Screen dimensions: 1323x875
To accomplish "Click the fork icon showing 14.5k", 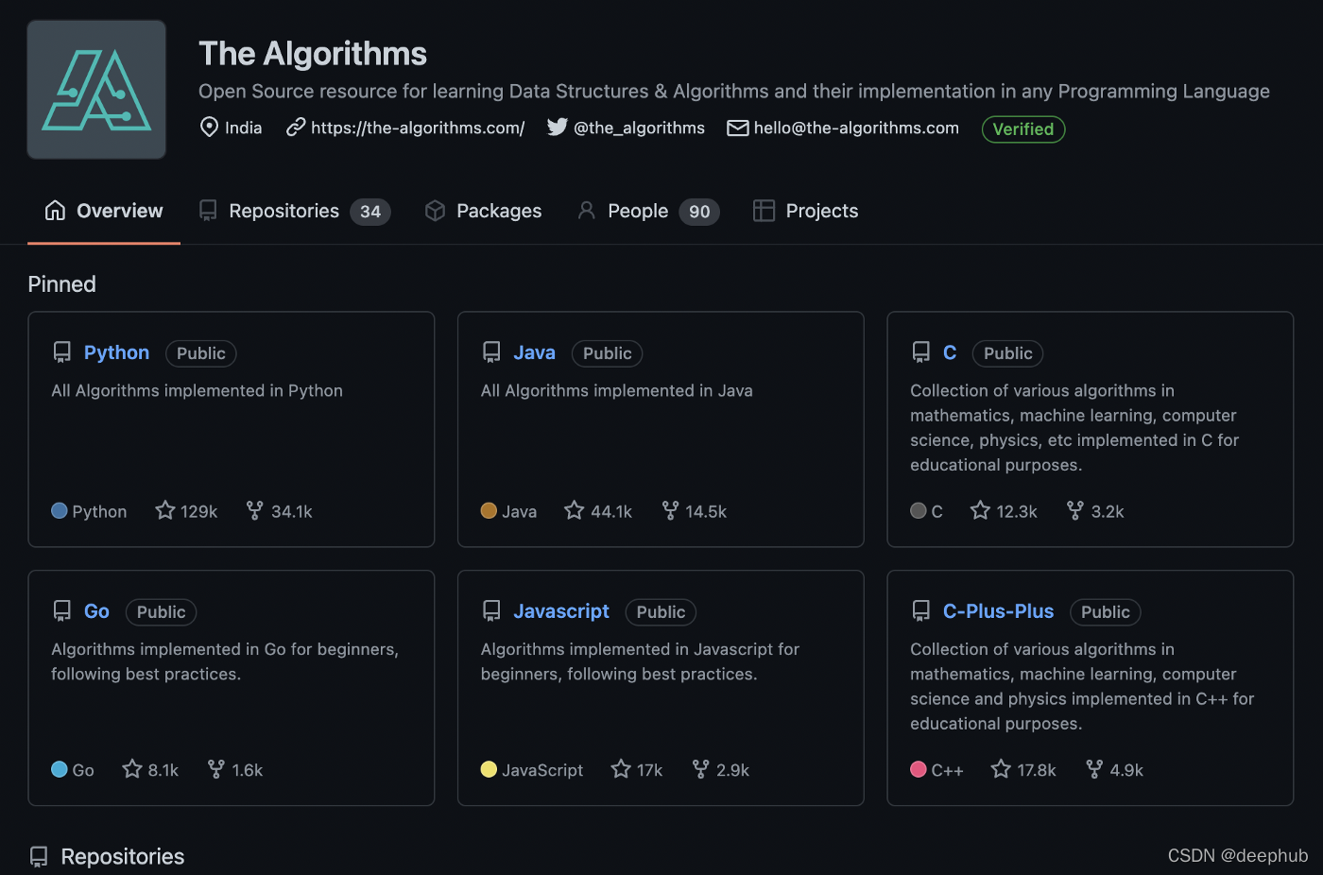I will click(670, 510).
